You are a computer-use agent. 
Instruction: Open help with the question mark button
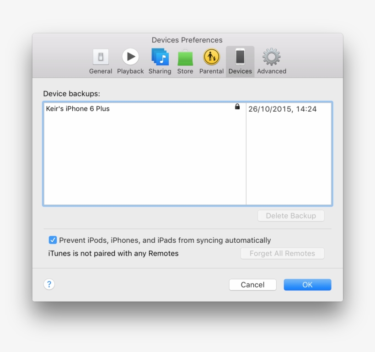pos(49,284)
